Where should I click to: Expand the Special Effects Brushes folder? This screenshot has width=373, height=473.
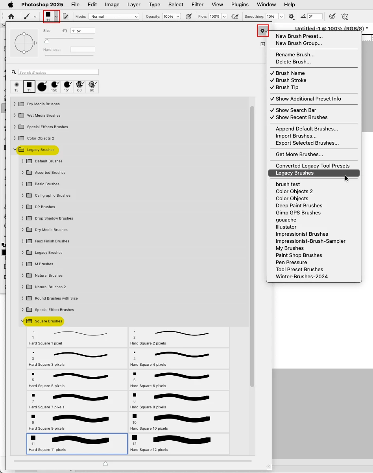tap(15, 127)
